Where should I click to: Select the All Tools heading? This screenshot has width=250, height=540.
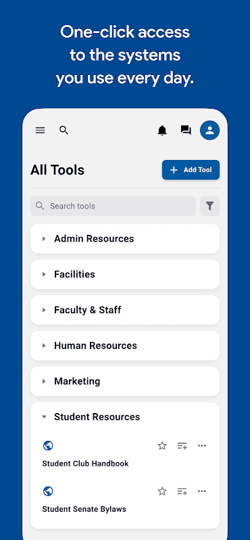57,170
